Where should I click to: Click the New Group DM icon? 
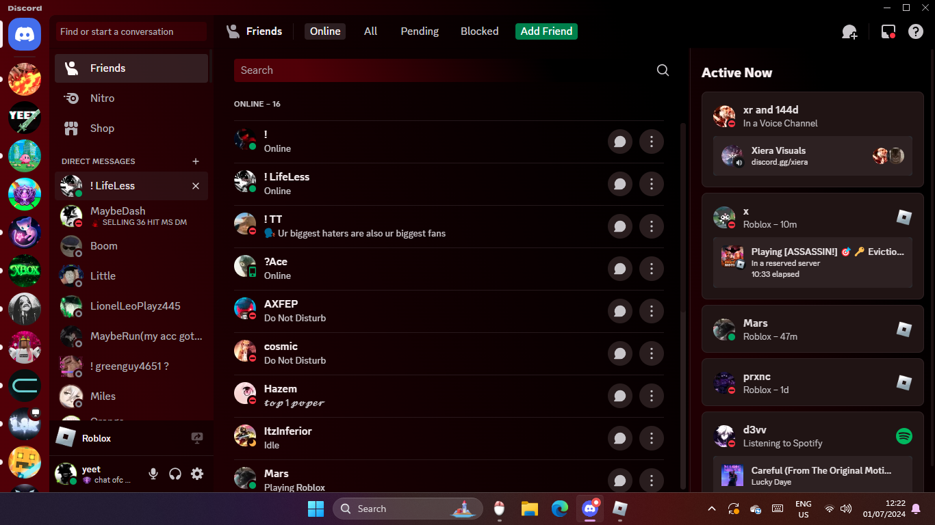[849, 31]
